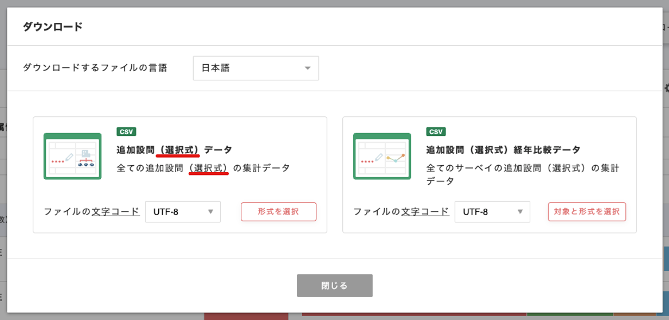Click the right spreadsheet icon with line chart
This screenshot has width=669, height=320.
coord(382,156)
